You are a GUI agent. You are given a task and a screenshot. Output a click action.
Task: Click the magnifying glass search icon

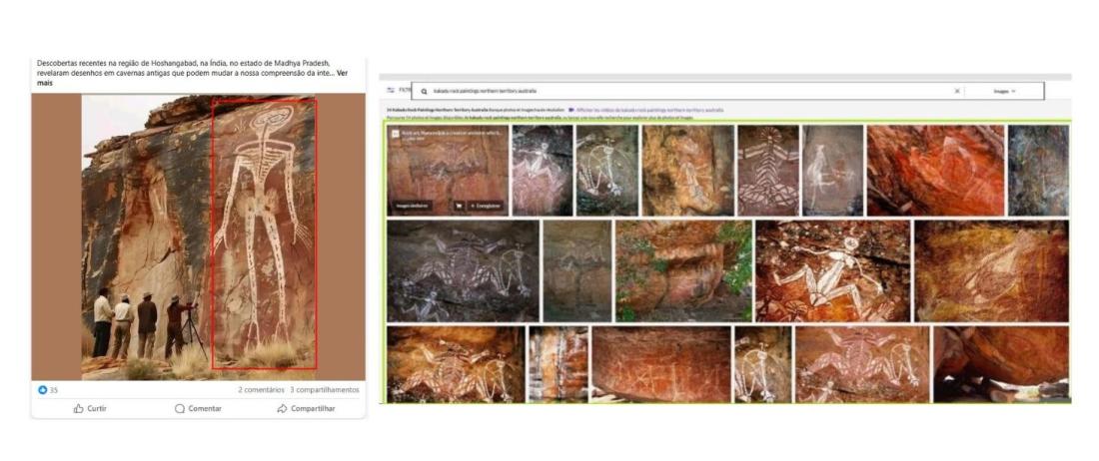pyautogui.click(x=424, y=91)
